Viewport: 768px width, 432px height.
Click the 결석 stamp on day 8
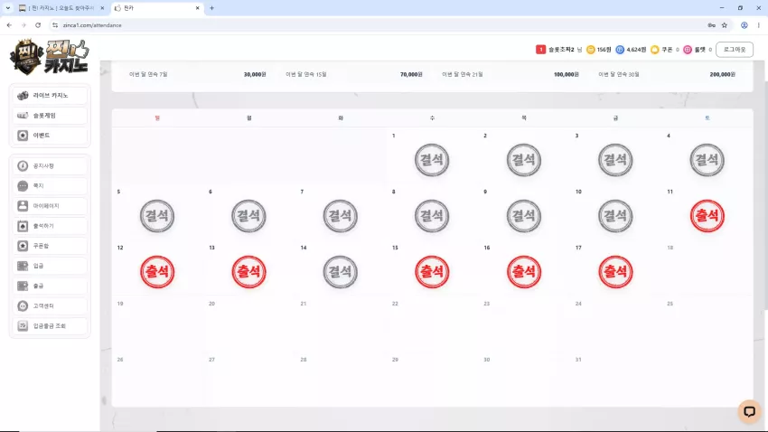tap(432, 215)
